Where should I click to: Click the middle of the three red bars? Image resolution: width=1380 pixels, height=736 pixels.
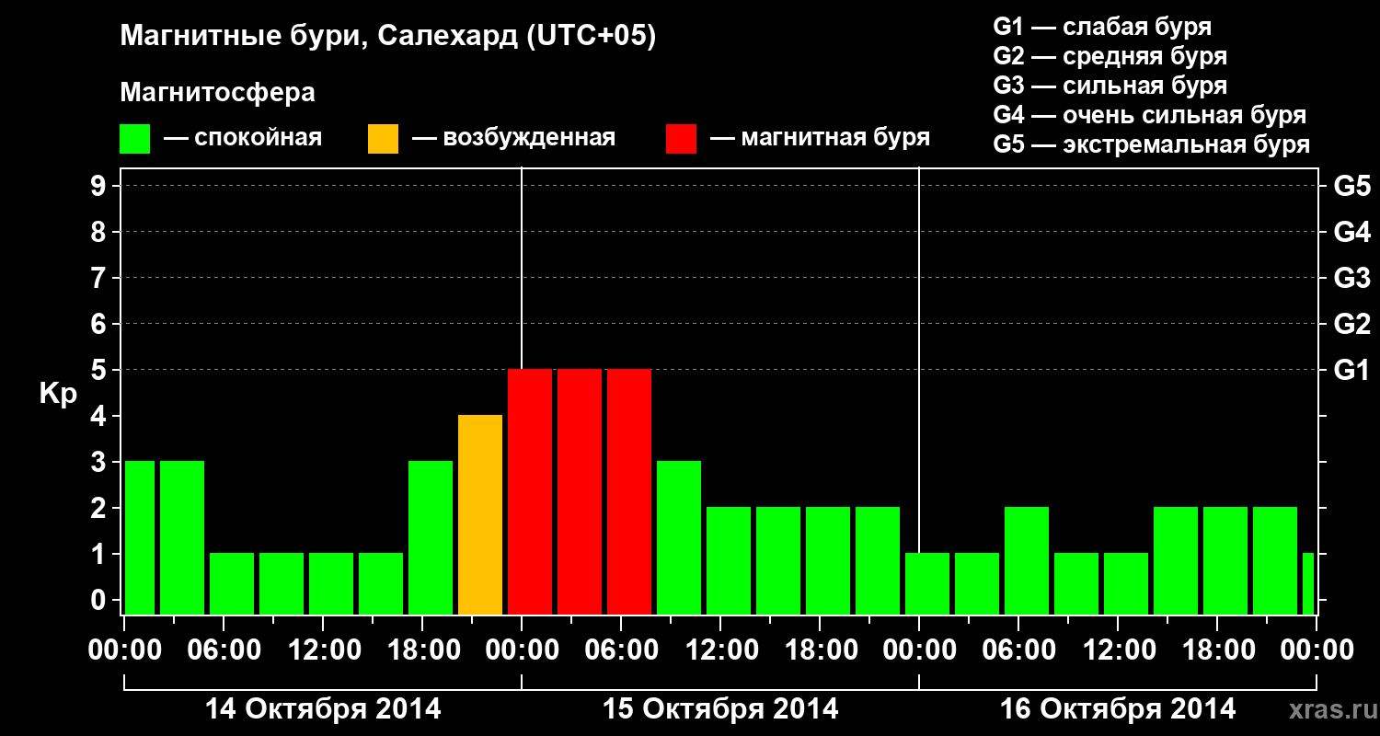pos(580,491)
